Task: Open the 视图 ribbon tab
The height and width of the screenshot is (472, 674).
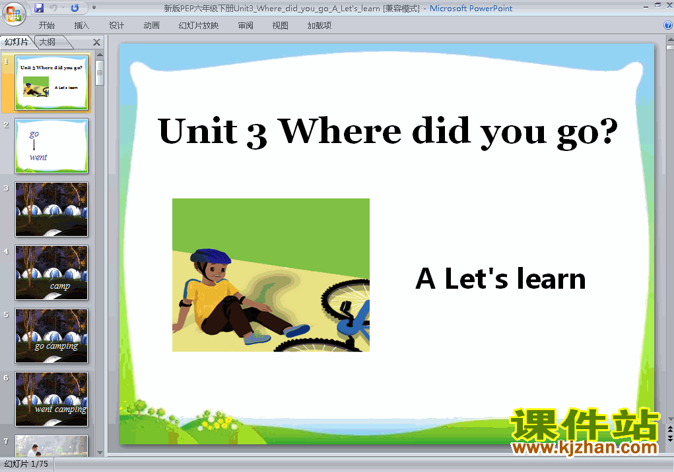Action: tap(281, 25)
